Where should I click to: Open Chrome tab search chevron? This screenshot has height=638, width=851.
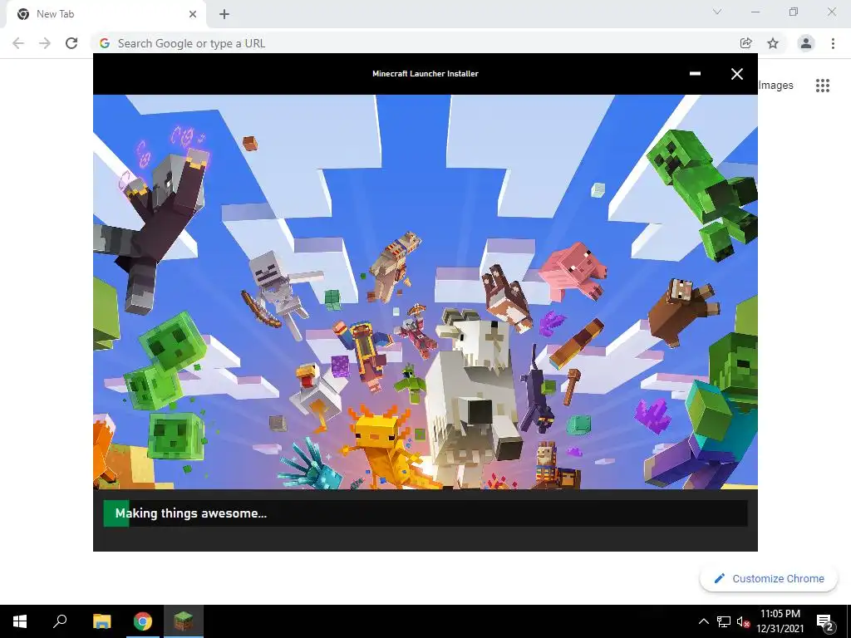pos(717,12)
